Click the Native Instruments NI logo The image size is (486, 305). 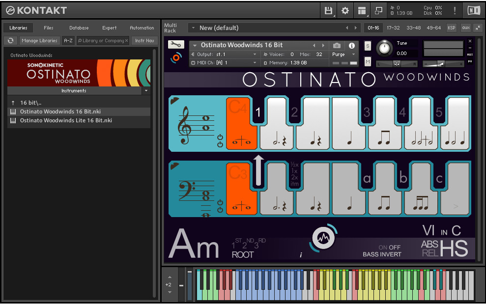(474, 10)
